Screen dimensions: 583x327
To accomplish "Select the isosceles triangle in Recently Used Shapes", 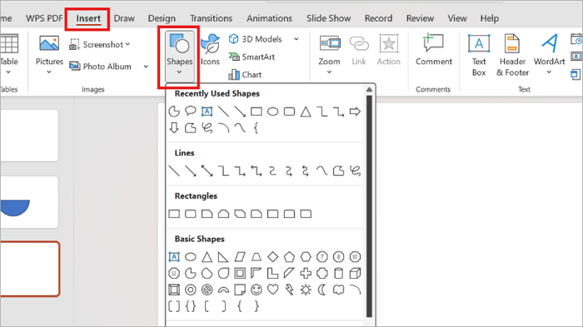I will point(306,111).
